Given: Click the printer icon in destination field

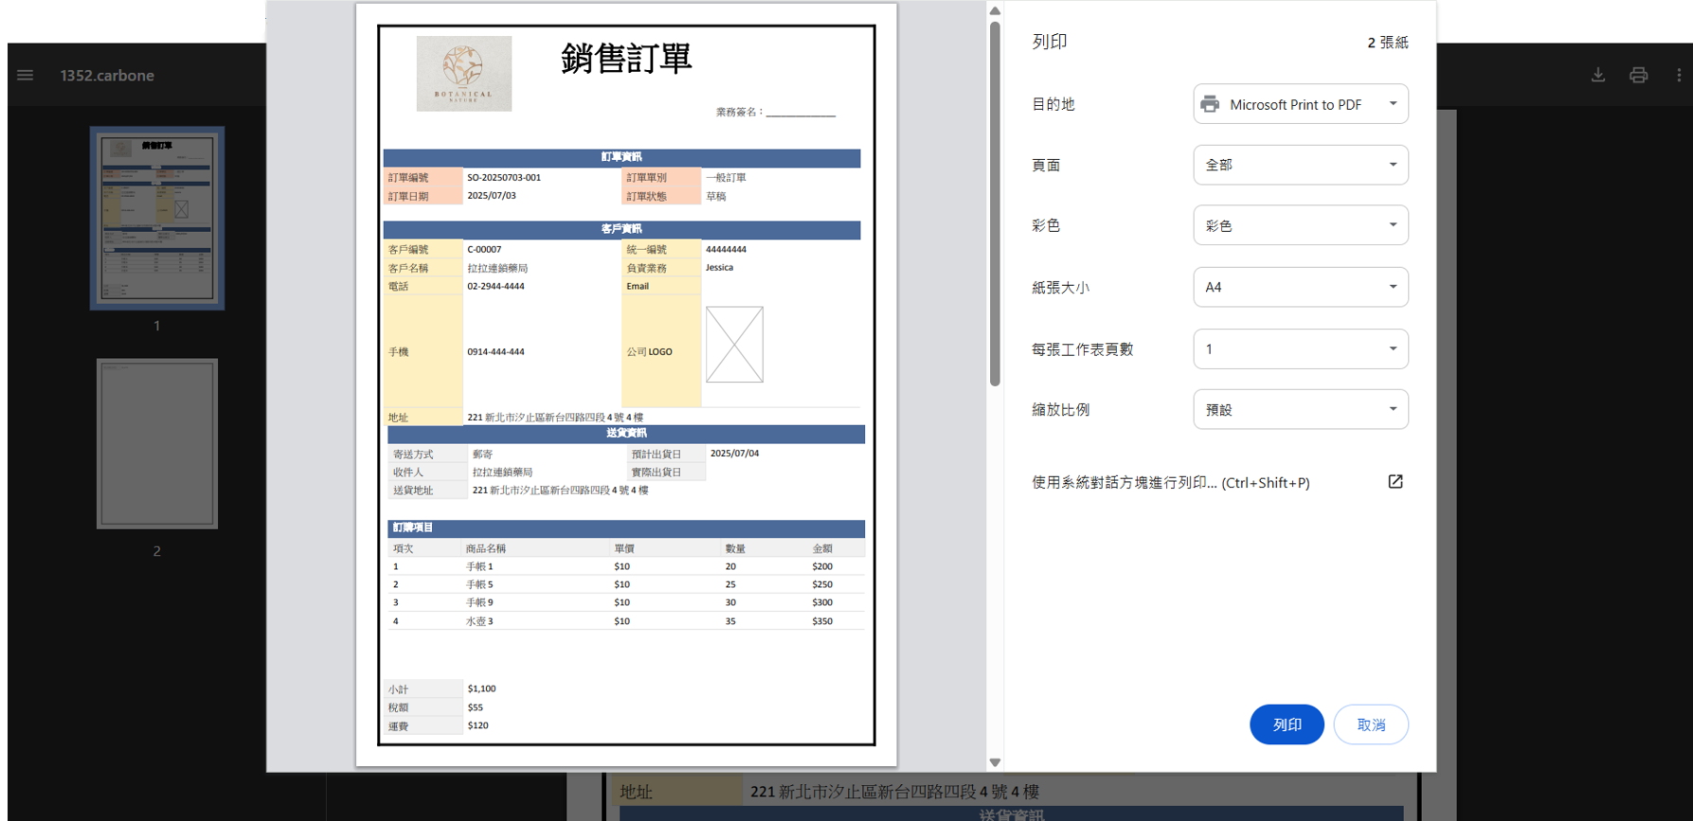Looking at the screenshot, I should 1210,104.
